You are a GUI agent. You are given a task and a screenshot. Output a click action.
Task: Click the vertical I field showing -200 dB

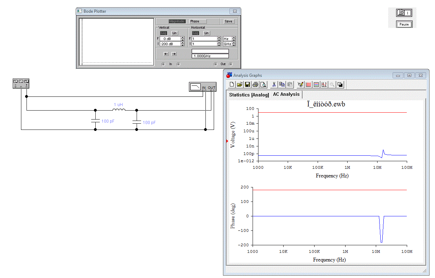pos(170,44)
